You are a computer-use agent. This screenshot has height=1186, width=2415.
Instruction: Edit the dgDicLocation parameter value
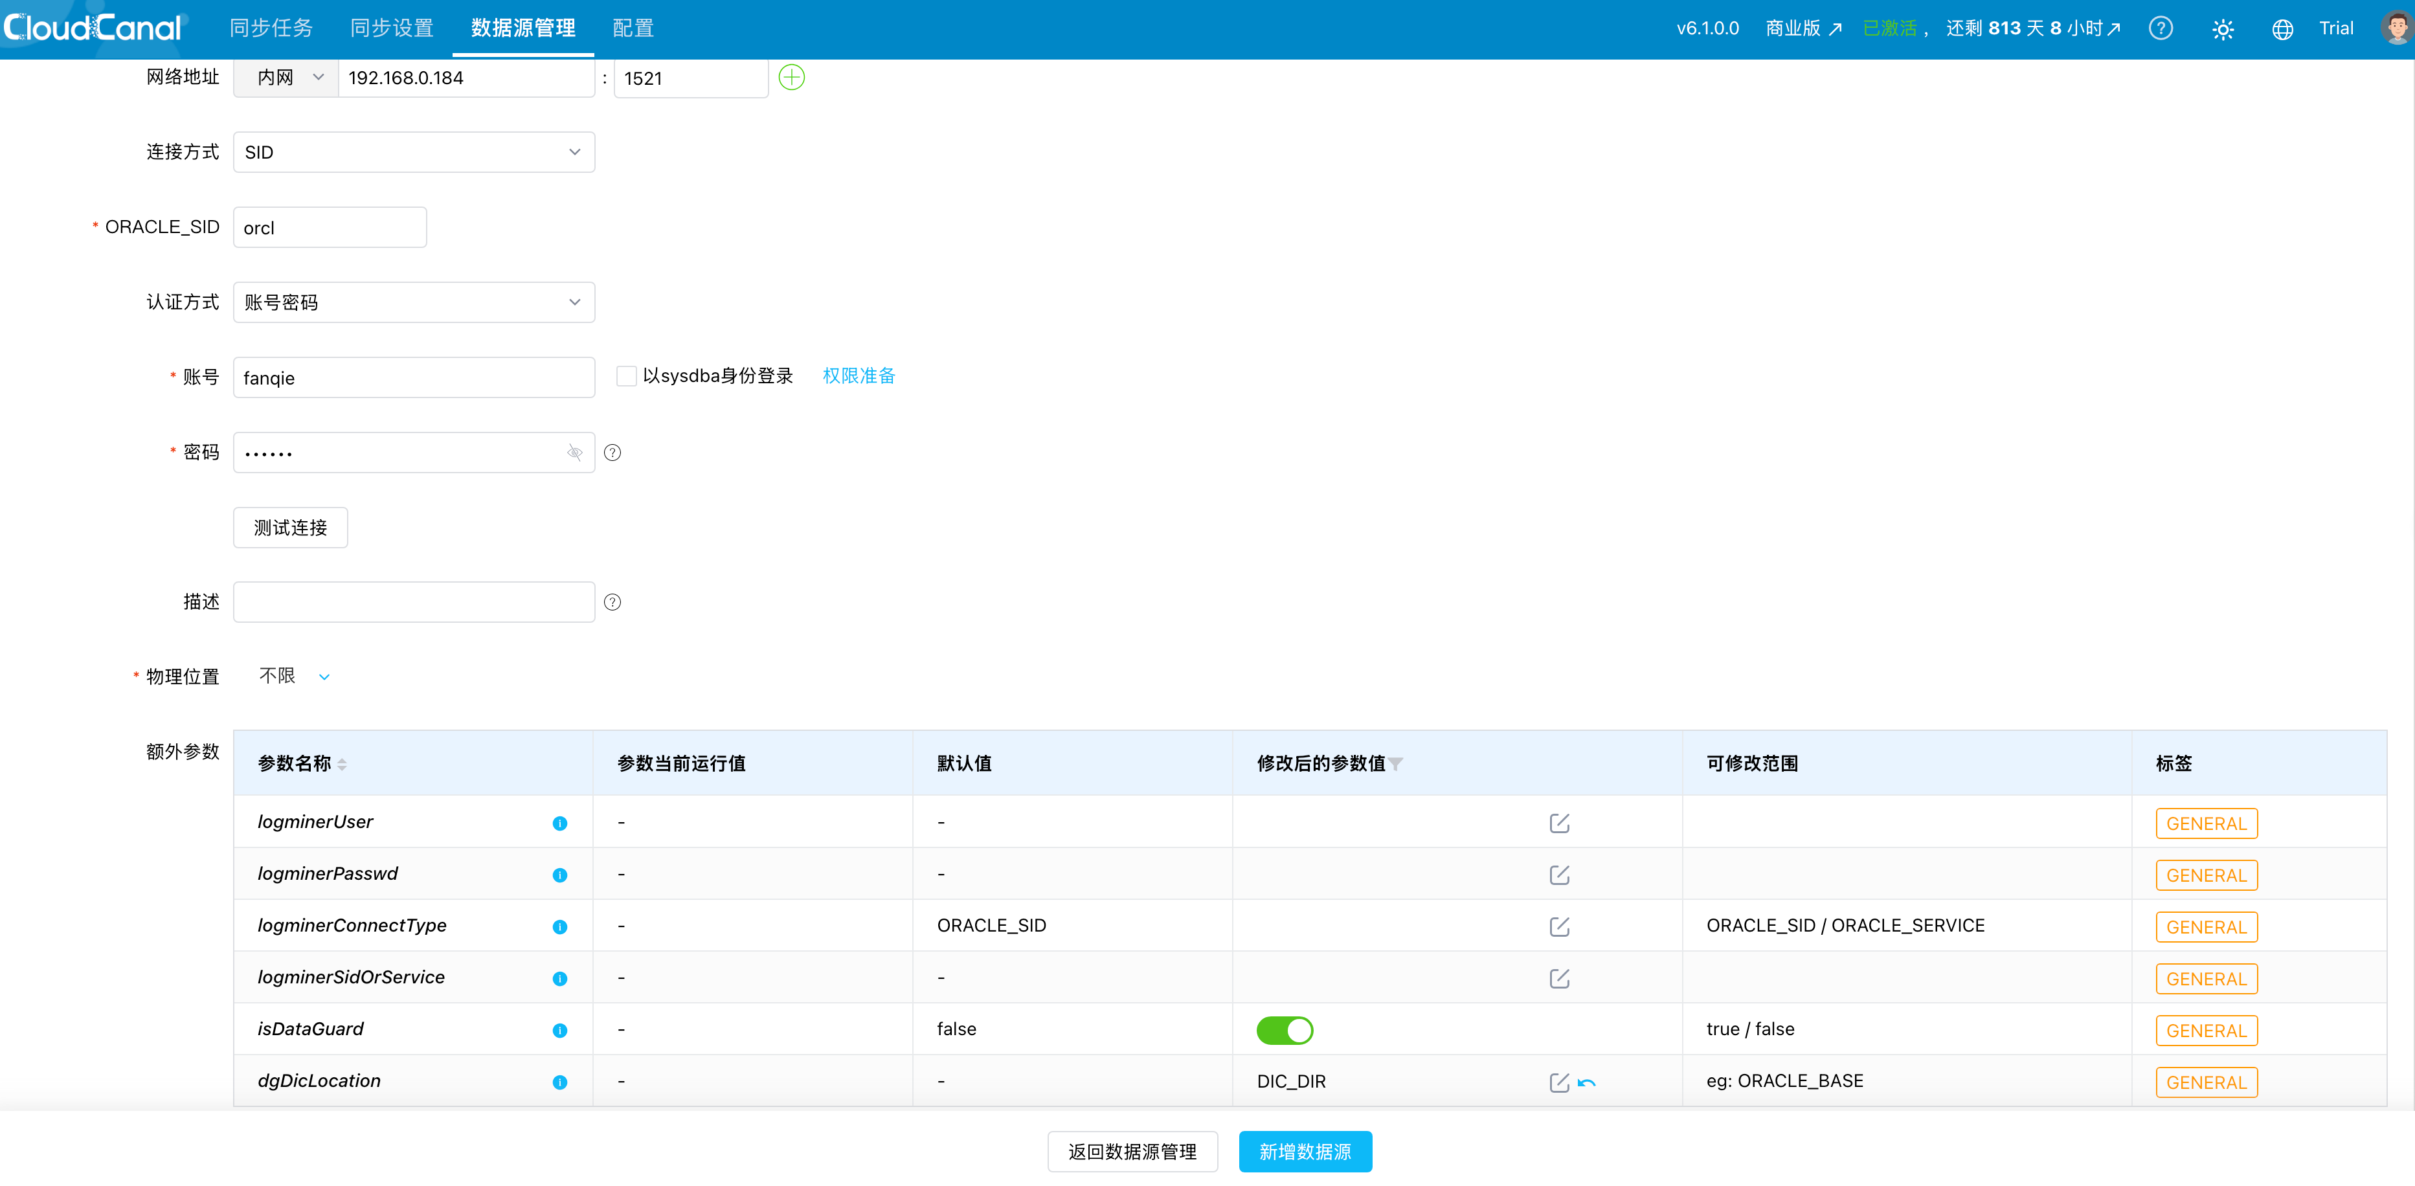point(1559,1082)
